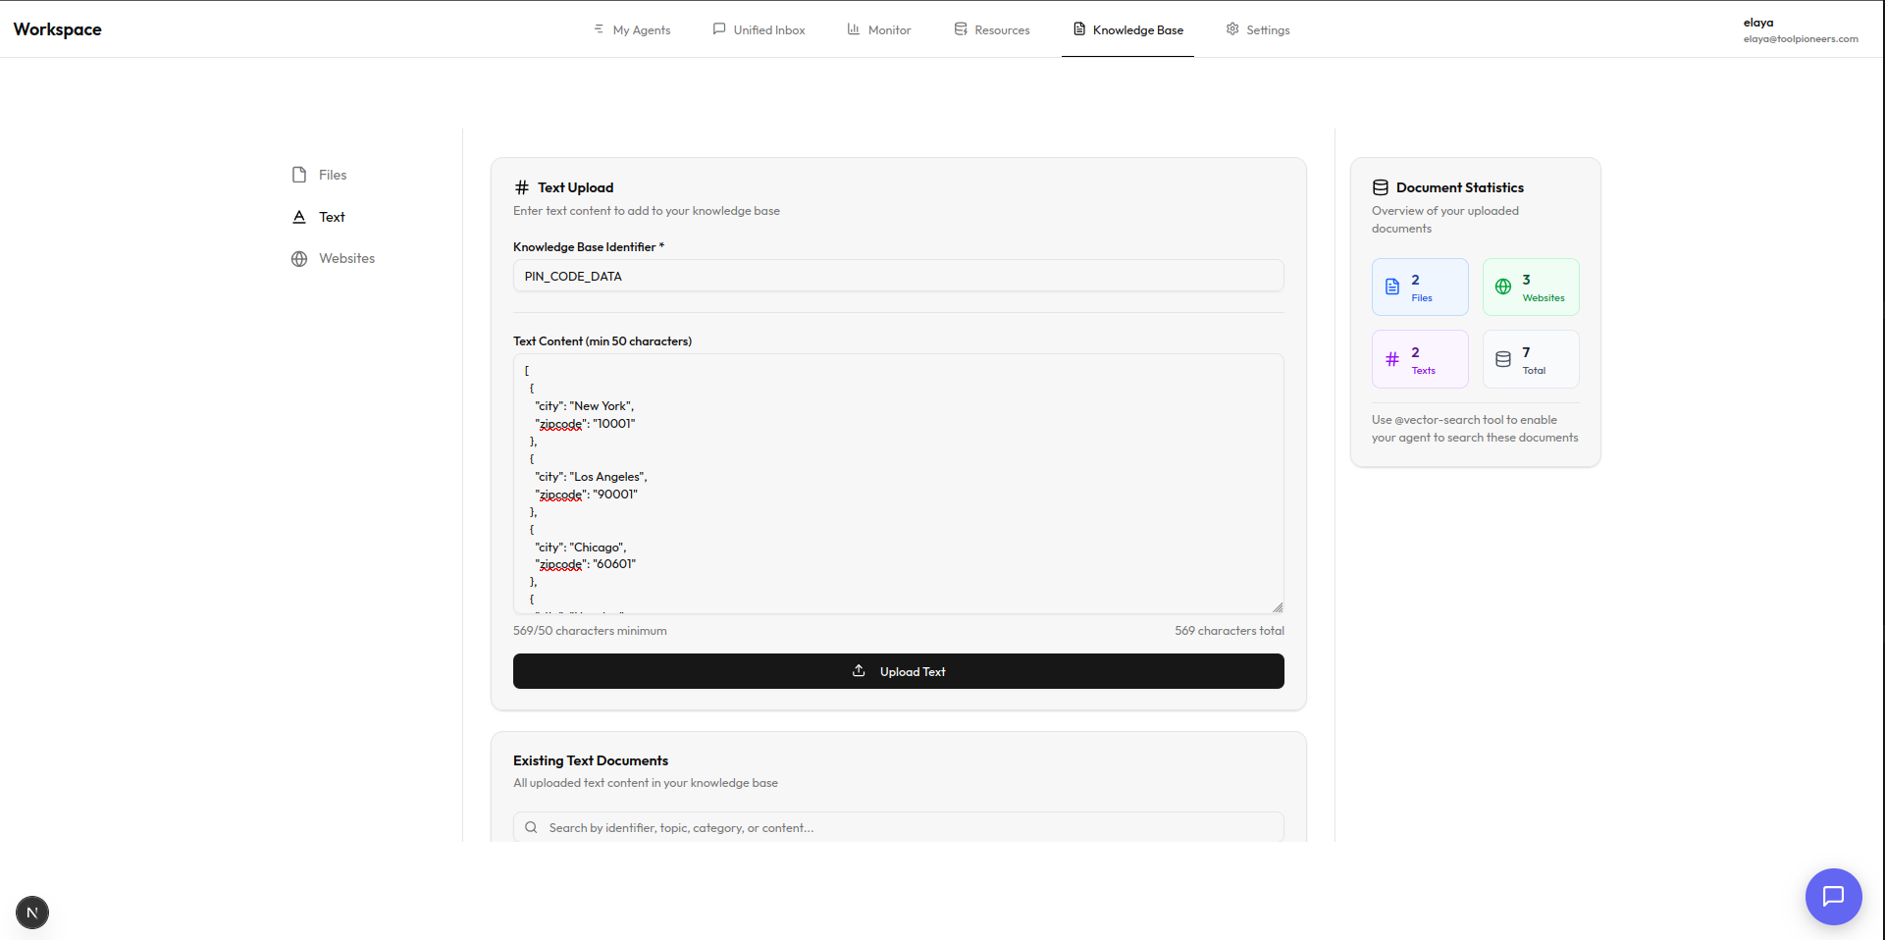Click the Workspace logo
The height and width of the screenshot is (940, 1885).
pyautogui.click(x=57, y=28)
